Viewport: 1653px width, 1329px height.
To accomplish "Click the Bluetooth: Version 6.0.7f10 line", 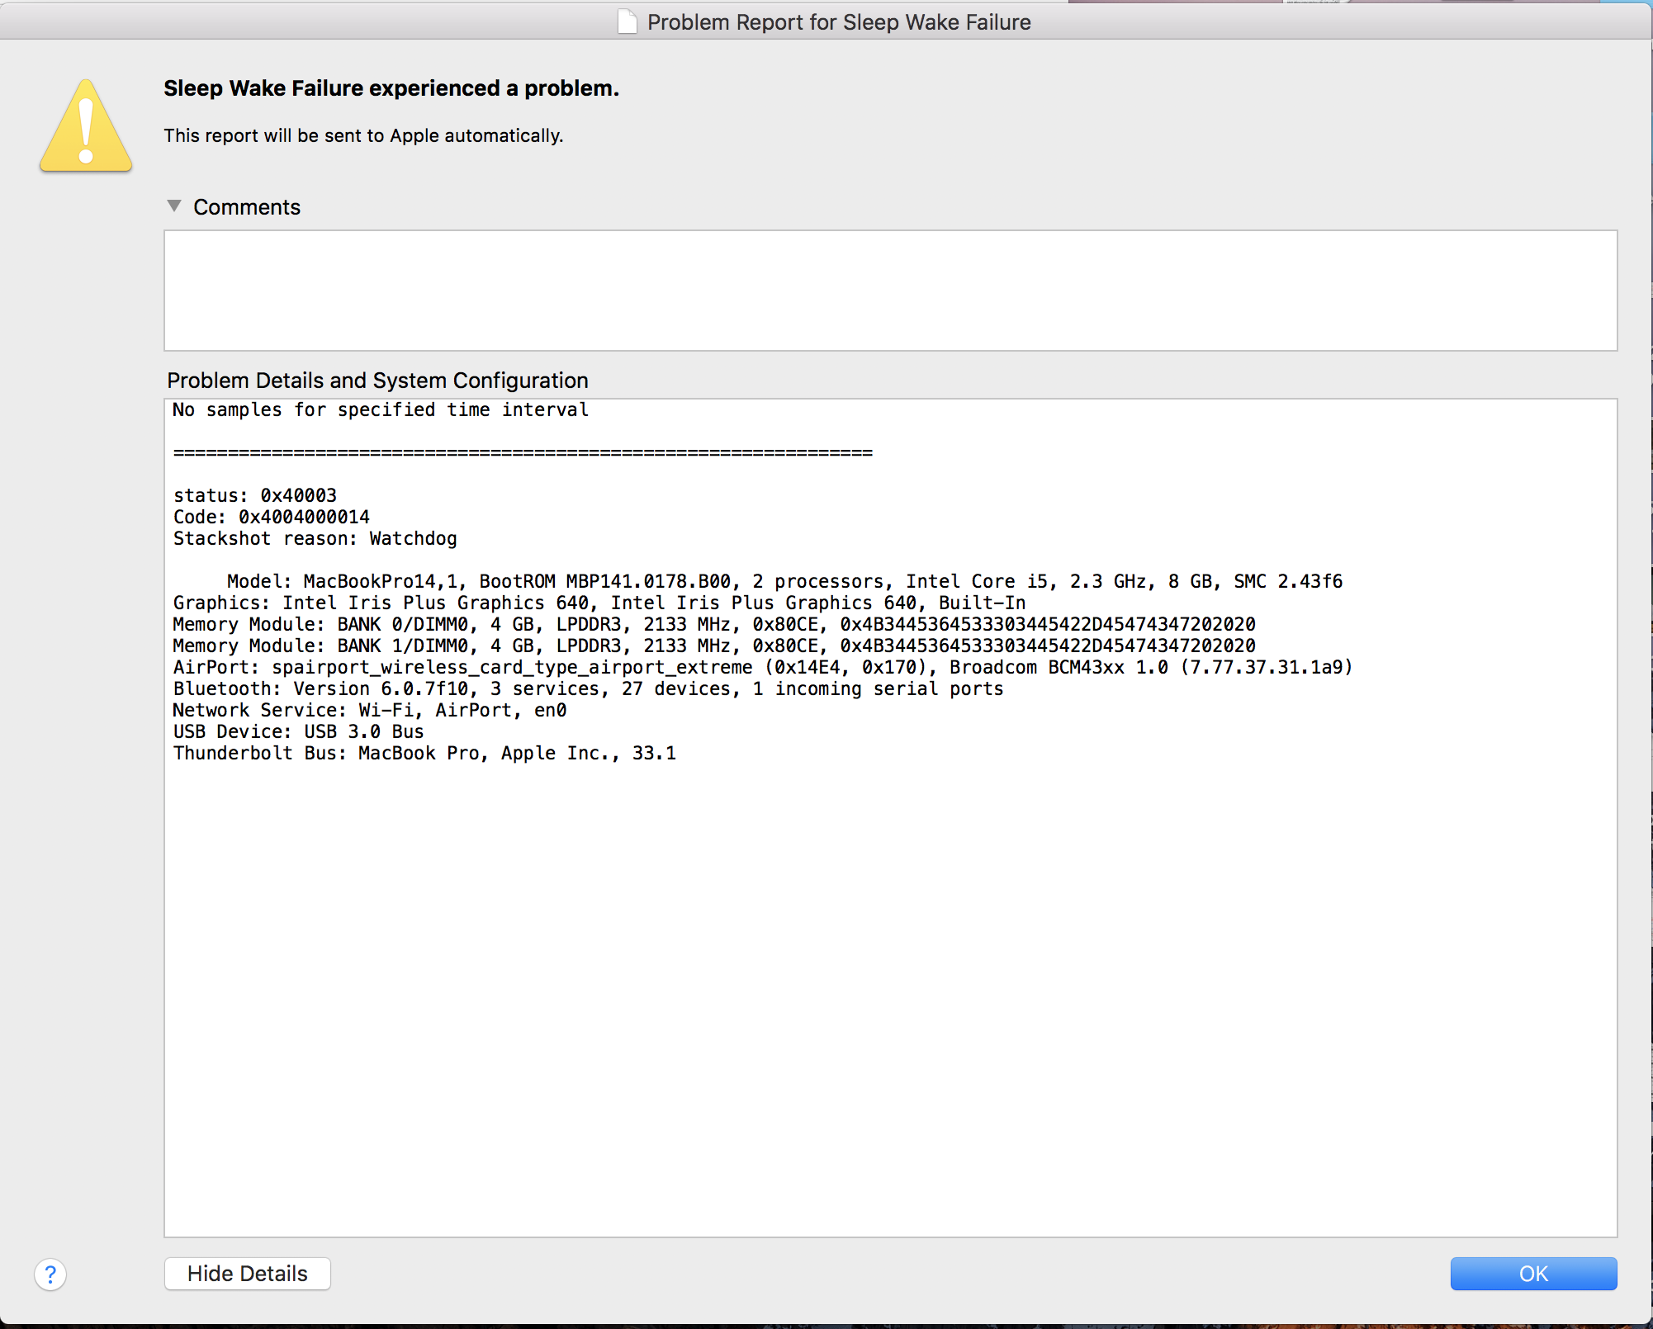I will coord(588,688).
